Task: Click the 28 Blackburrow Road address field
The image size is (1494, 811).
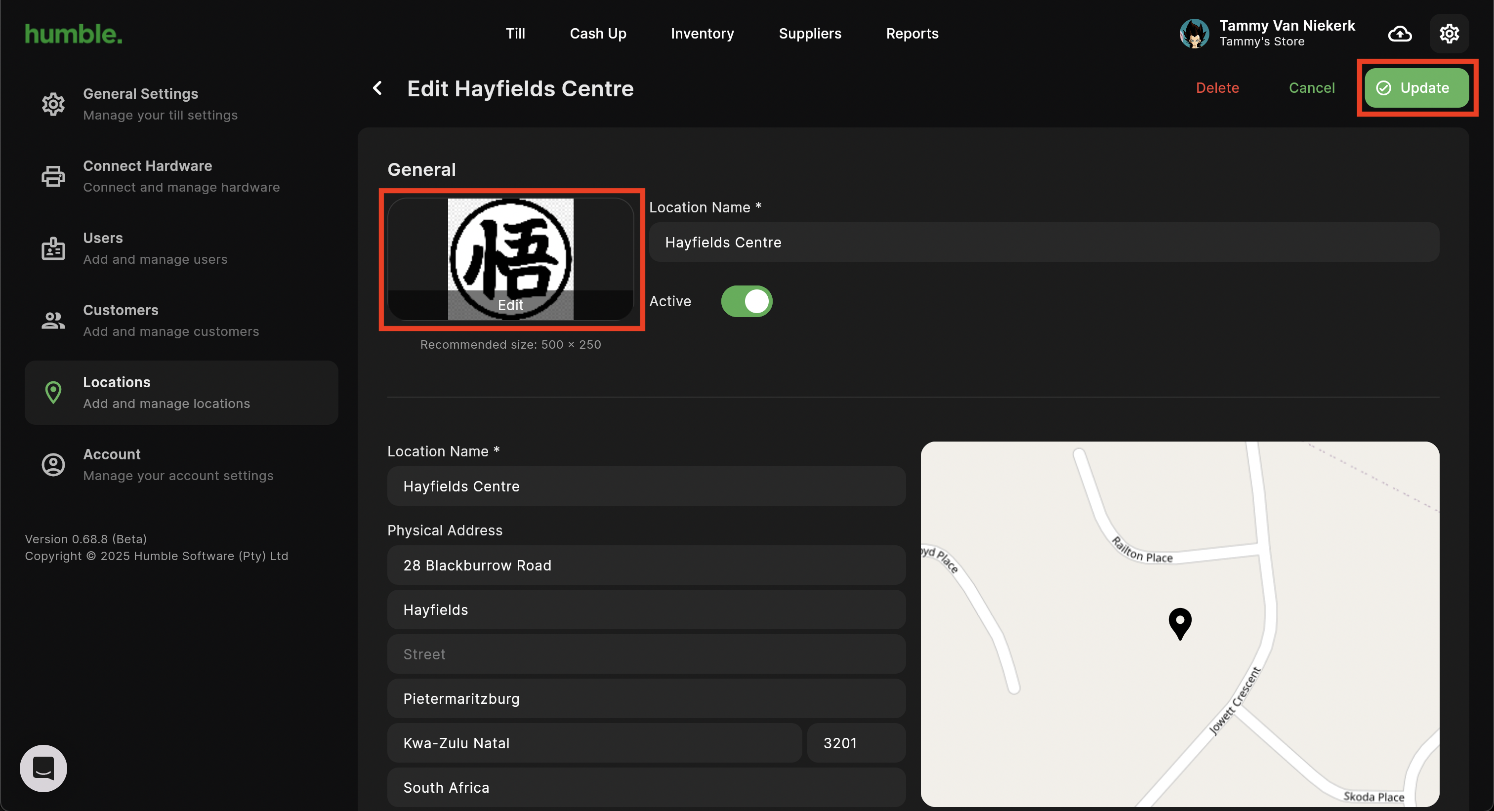Action: click(646, 565)
